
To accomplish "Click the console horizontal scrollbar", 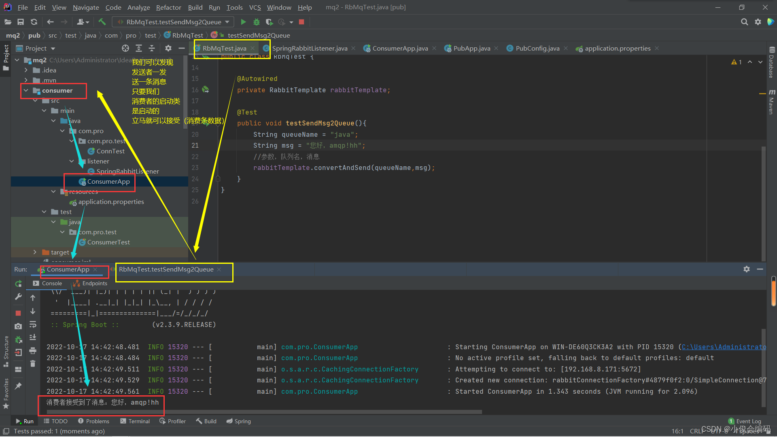I will click(x=263, y=412).
